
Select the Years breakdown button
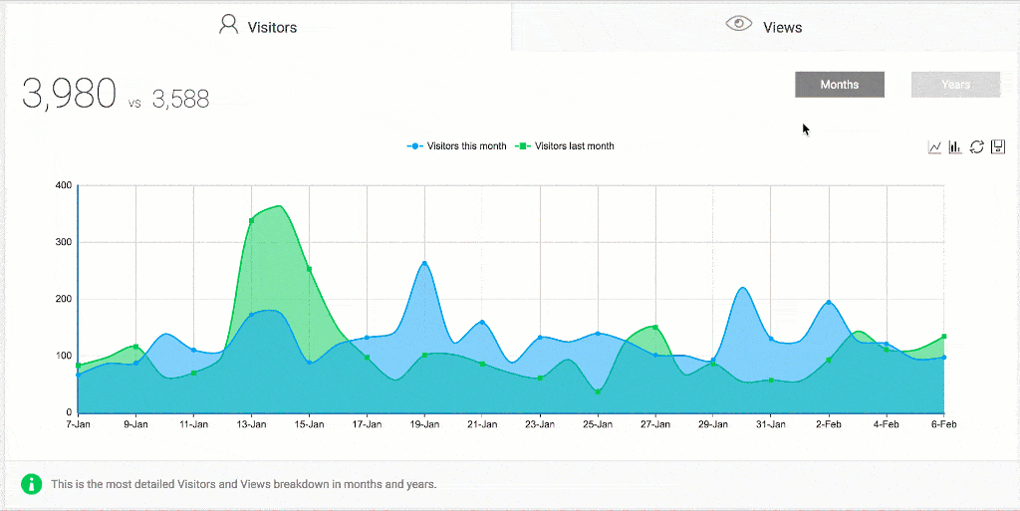(x=955, y=85)
